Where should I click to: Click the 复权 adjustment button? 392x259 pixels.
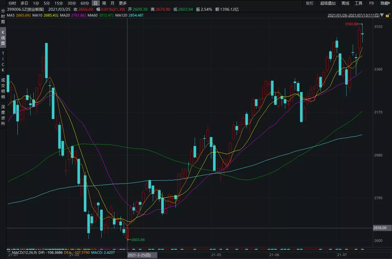309,3
